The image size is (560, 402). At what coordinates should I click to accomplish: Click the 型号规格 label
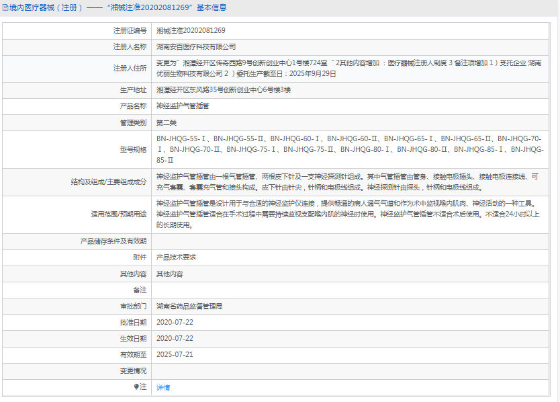(133, 149)
